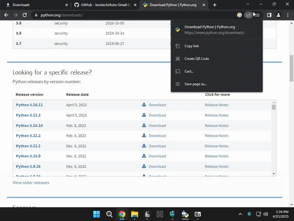294x221 pixels.
Task: Open the Python 3.11.1 release link
Action: click(x=28, y=146)
